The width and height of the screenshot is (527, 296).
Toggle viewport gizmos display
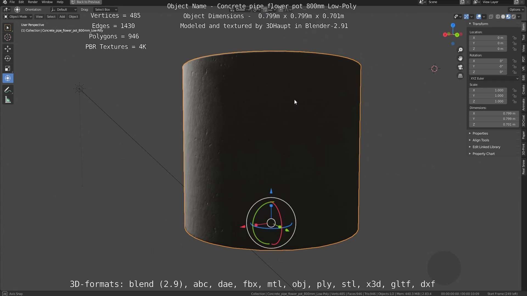(x=466, y=17)
